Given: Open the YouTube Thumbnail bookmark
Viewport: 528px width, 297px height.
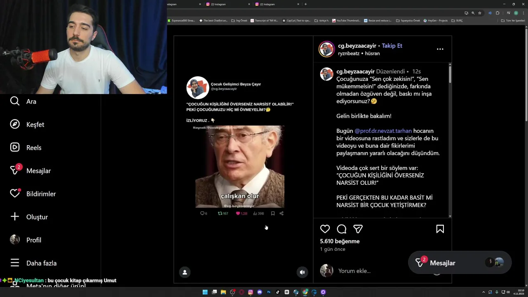Looking at the screenshot, I should pos(346,20).
